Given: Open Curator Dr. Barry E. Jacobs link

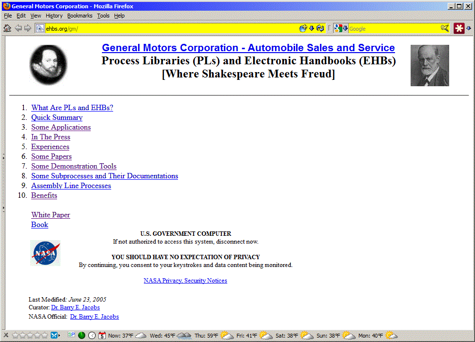Looking at the screenshot, I should 76,307.
